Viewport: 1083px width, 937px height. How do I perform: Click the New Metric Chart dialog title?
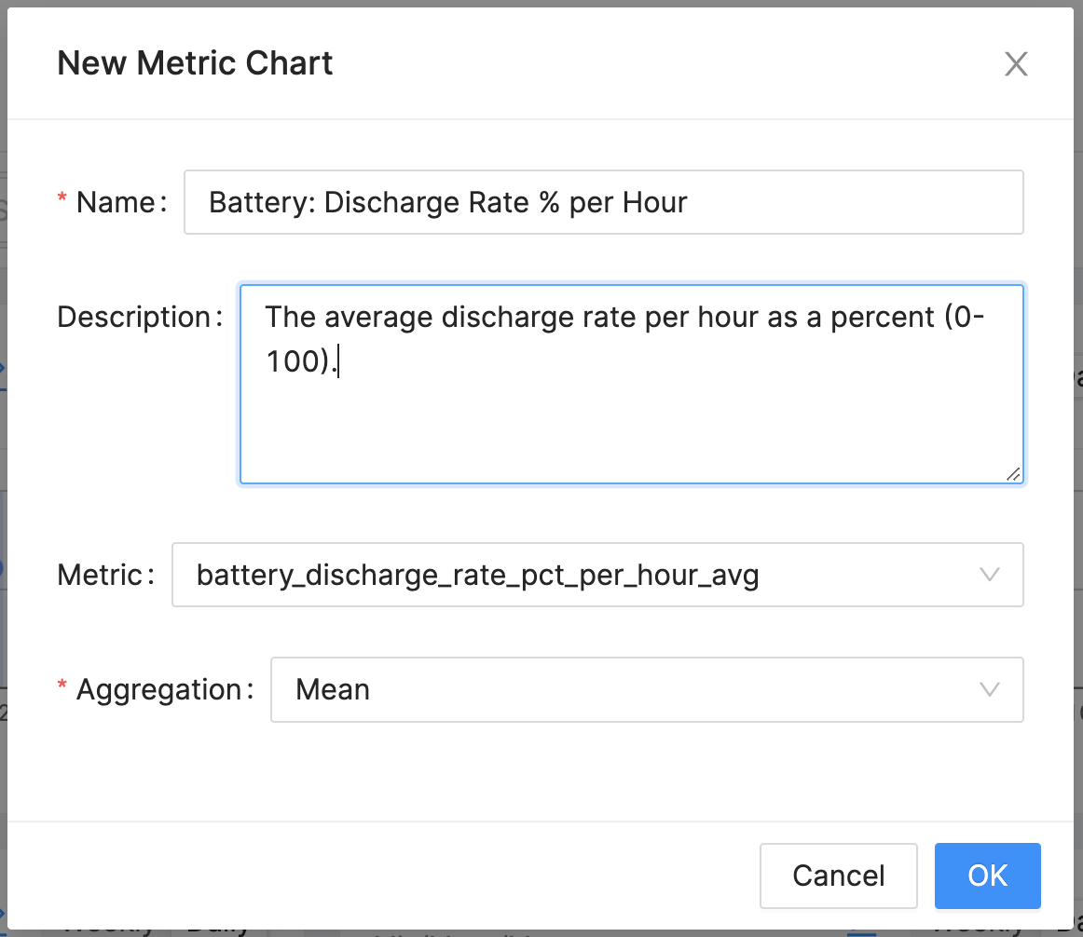click(195, 63)
